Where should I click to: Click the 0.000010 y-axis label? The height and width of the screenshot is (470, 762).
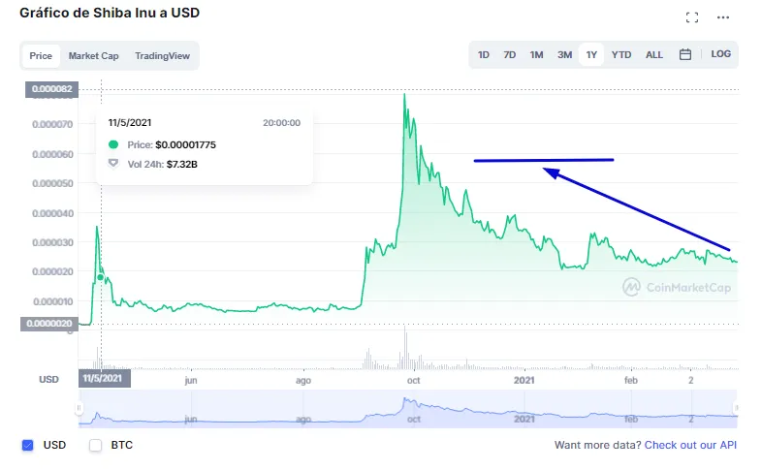pos(53,301)
